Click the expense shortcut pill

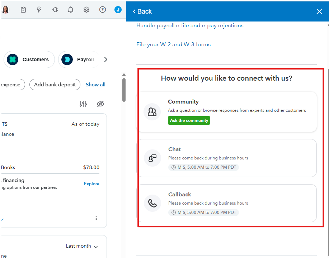tap(13, 85)
